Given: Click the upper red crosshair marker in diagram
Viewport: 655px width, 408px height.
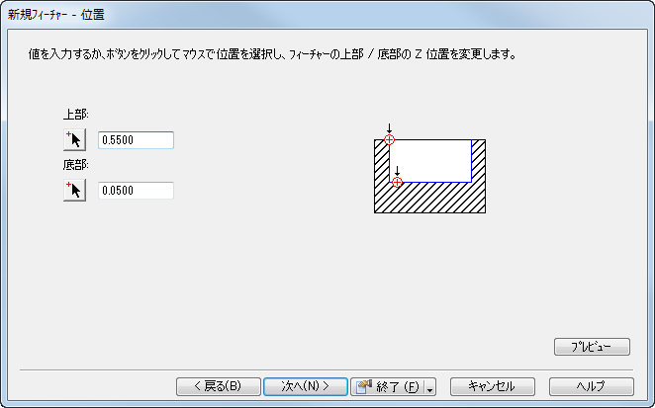Looking at the screenshot, I should 389,140.
